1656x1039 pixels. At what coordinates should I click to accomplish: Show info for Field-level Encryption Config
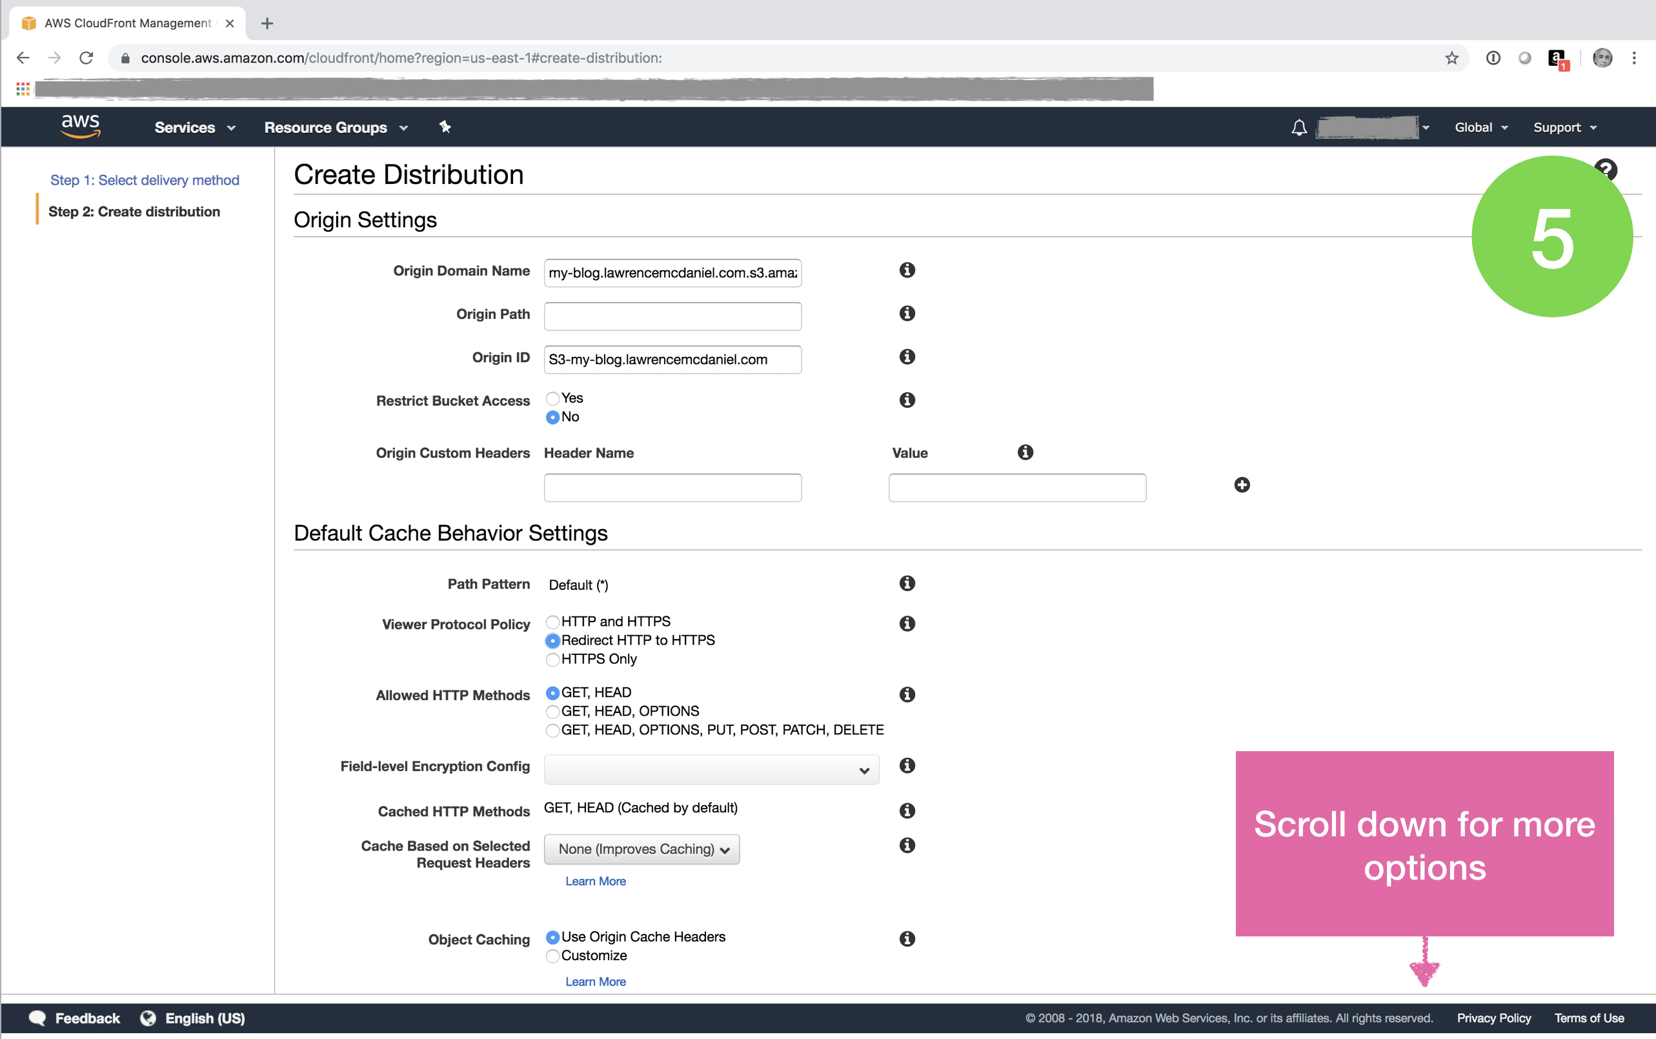[907, 765]
